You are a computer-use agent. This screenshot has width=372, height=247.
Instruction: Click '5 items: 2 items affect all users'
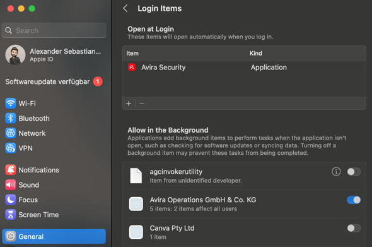click(194, 208)
